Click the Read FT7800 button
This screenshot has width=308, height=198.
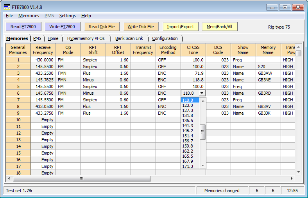tap(23, 27)
